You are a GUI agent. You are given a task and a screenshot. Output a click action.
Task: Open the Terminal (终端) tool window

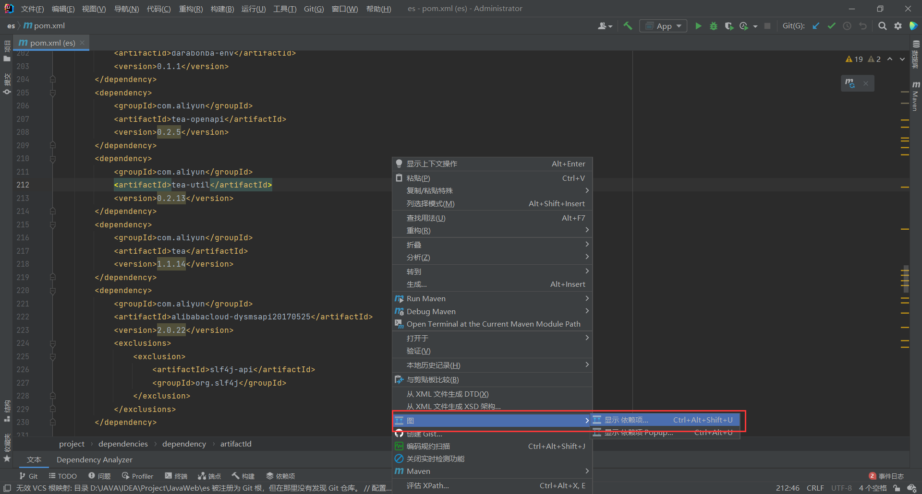176,476
